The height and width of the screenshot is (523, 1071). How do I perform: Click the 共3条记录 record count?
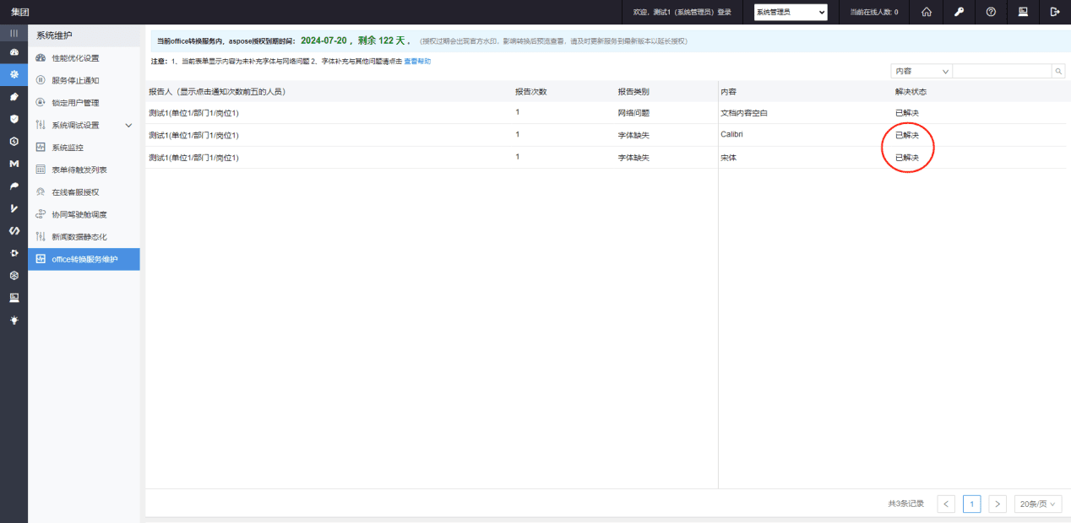tap(906, 504)
